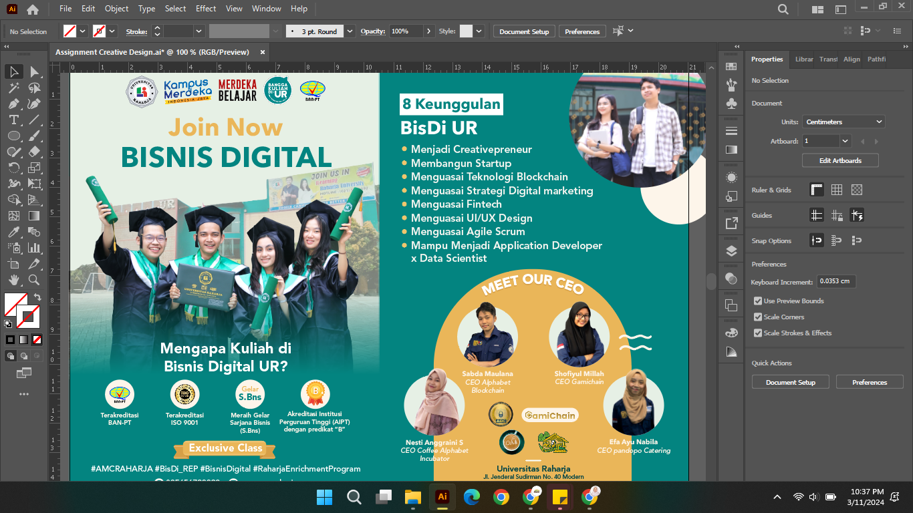Open the Window menu
The height and width of the screenshot is (513, 913).
click(x=267, y=9)
